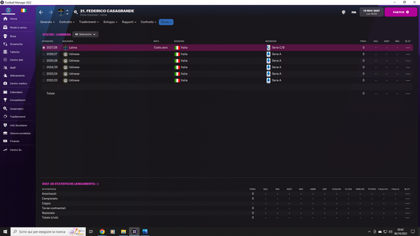Select the 2022/23 season radio button
420x236 pixels.
pyautogui.click(x=44, y=80)
